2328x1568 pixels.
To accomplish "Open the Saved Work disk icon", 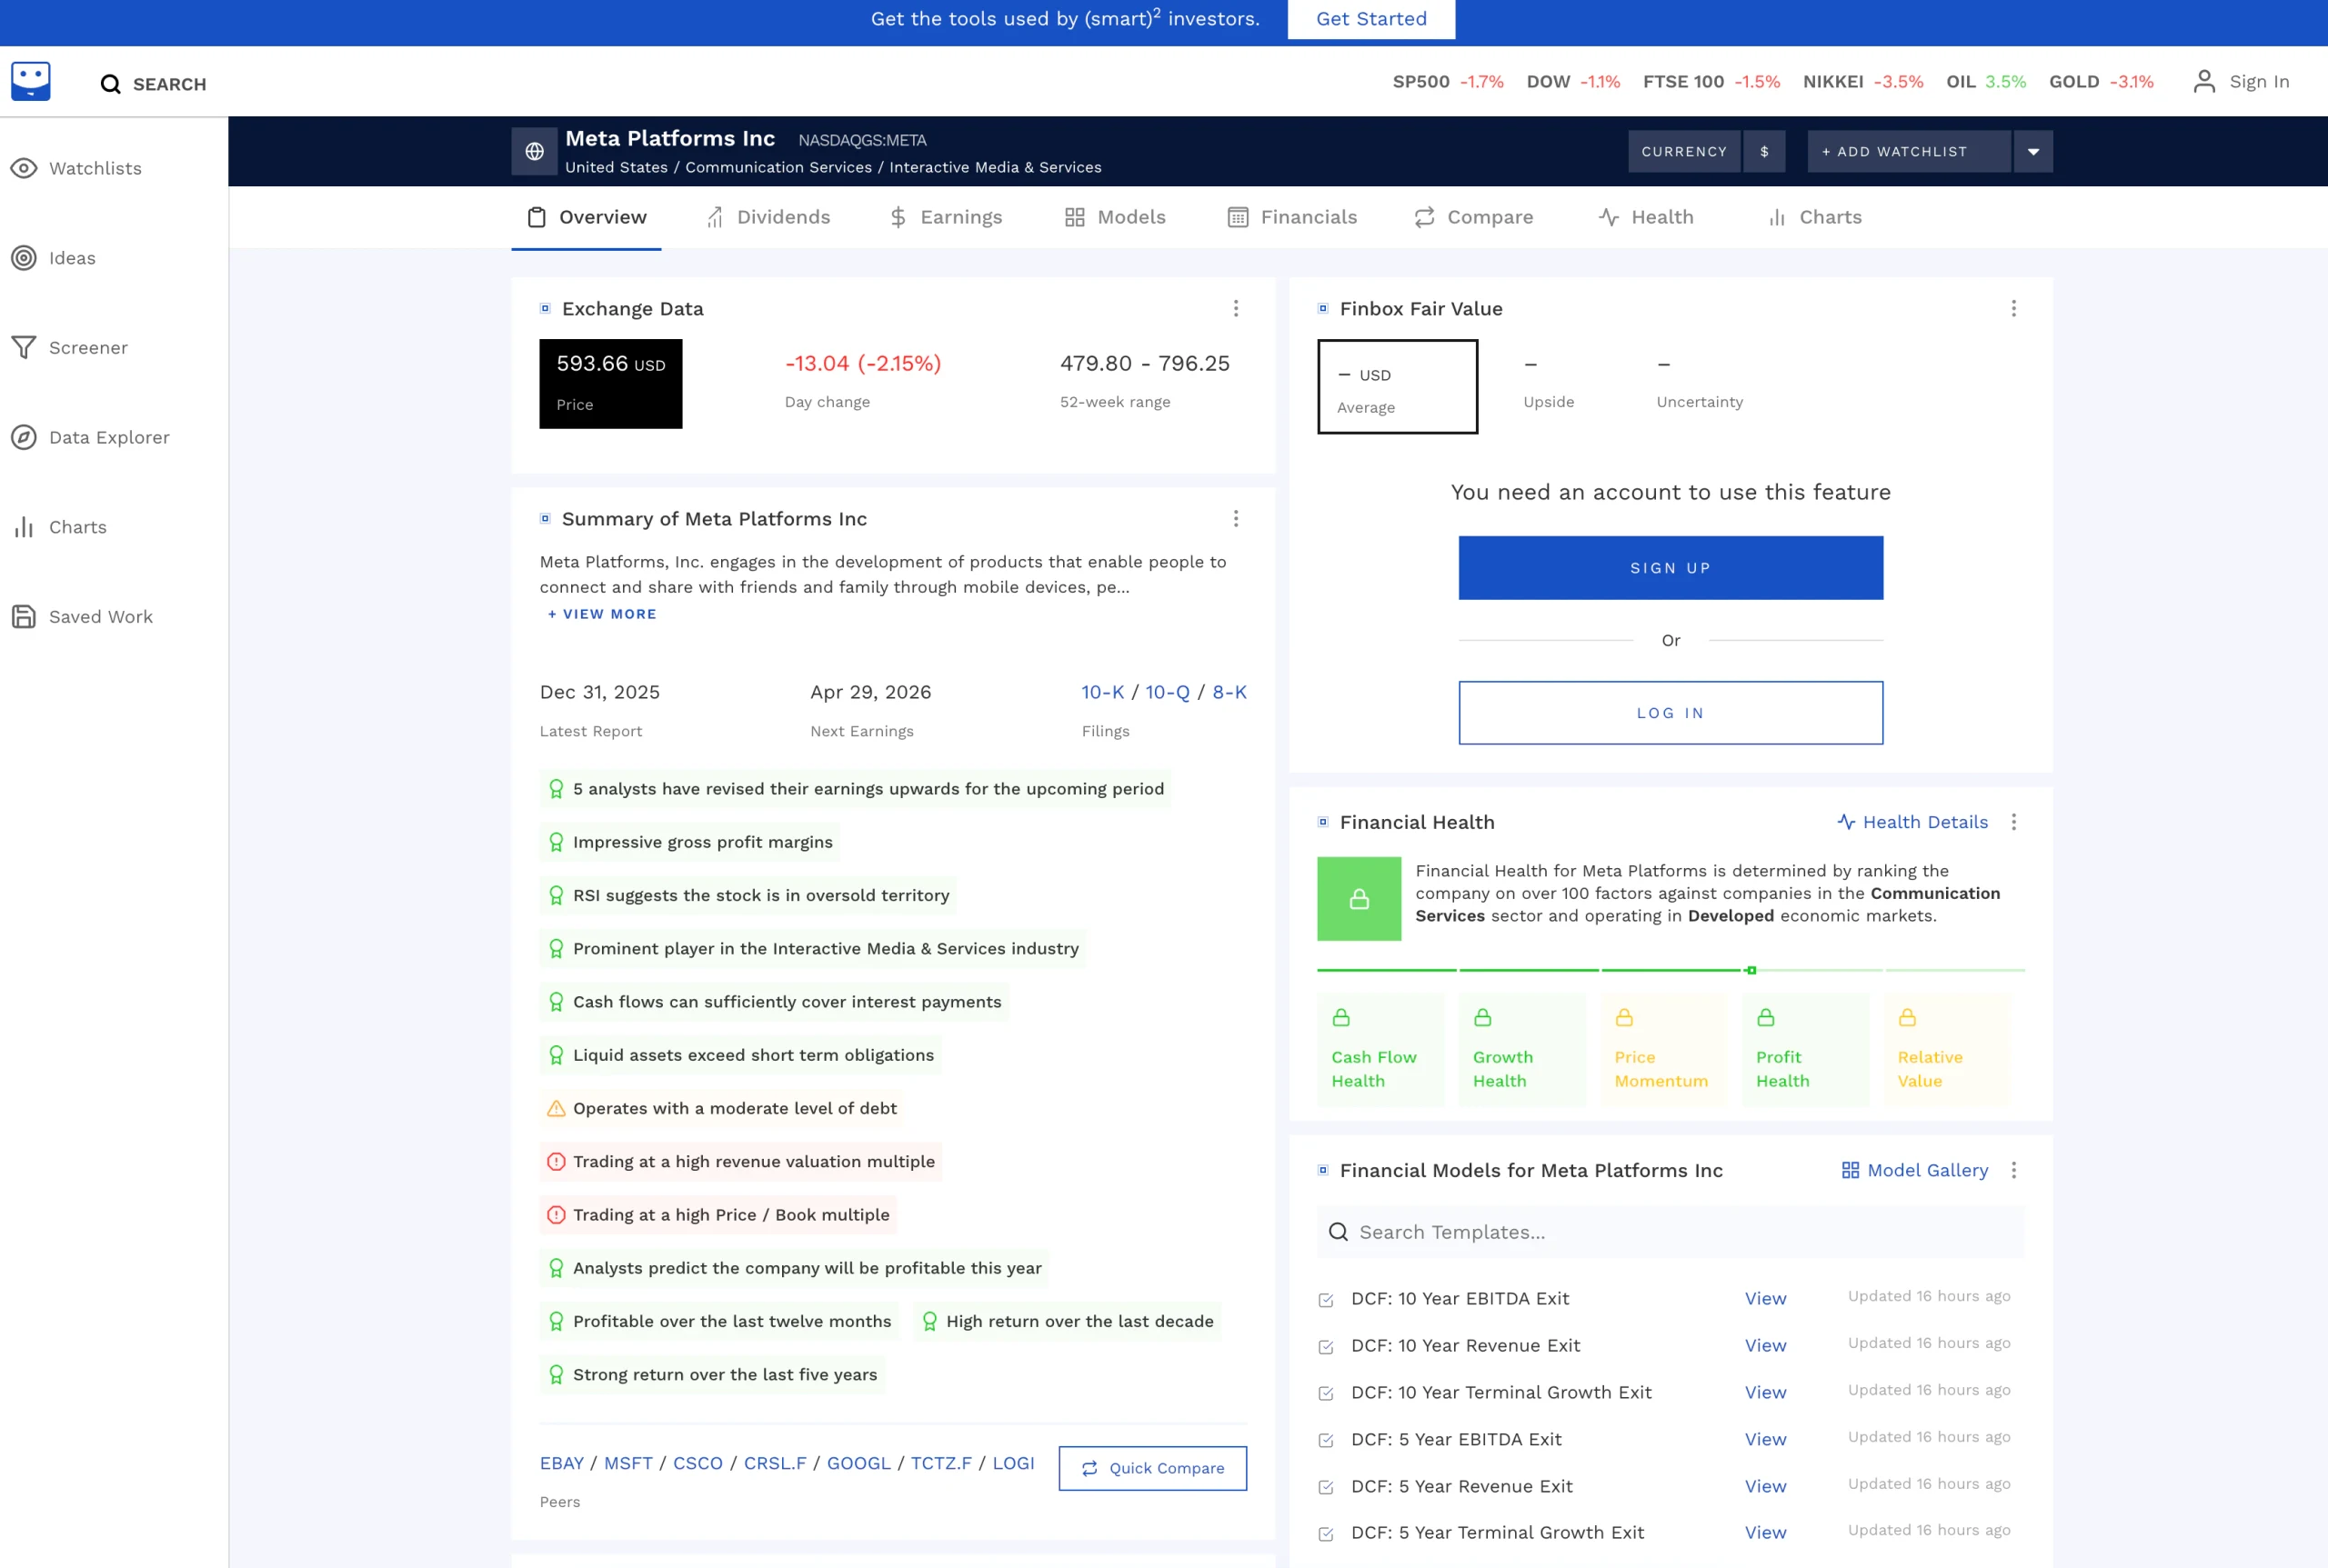I will 24,616.
